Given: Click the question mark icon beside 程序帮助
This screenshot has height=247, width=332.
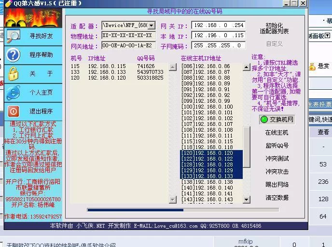Looking at the screenshot, I should pyautogui.click(x=13, y=55).
